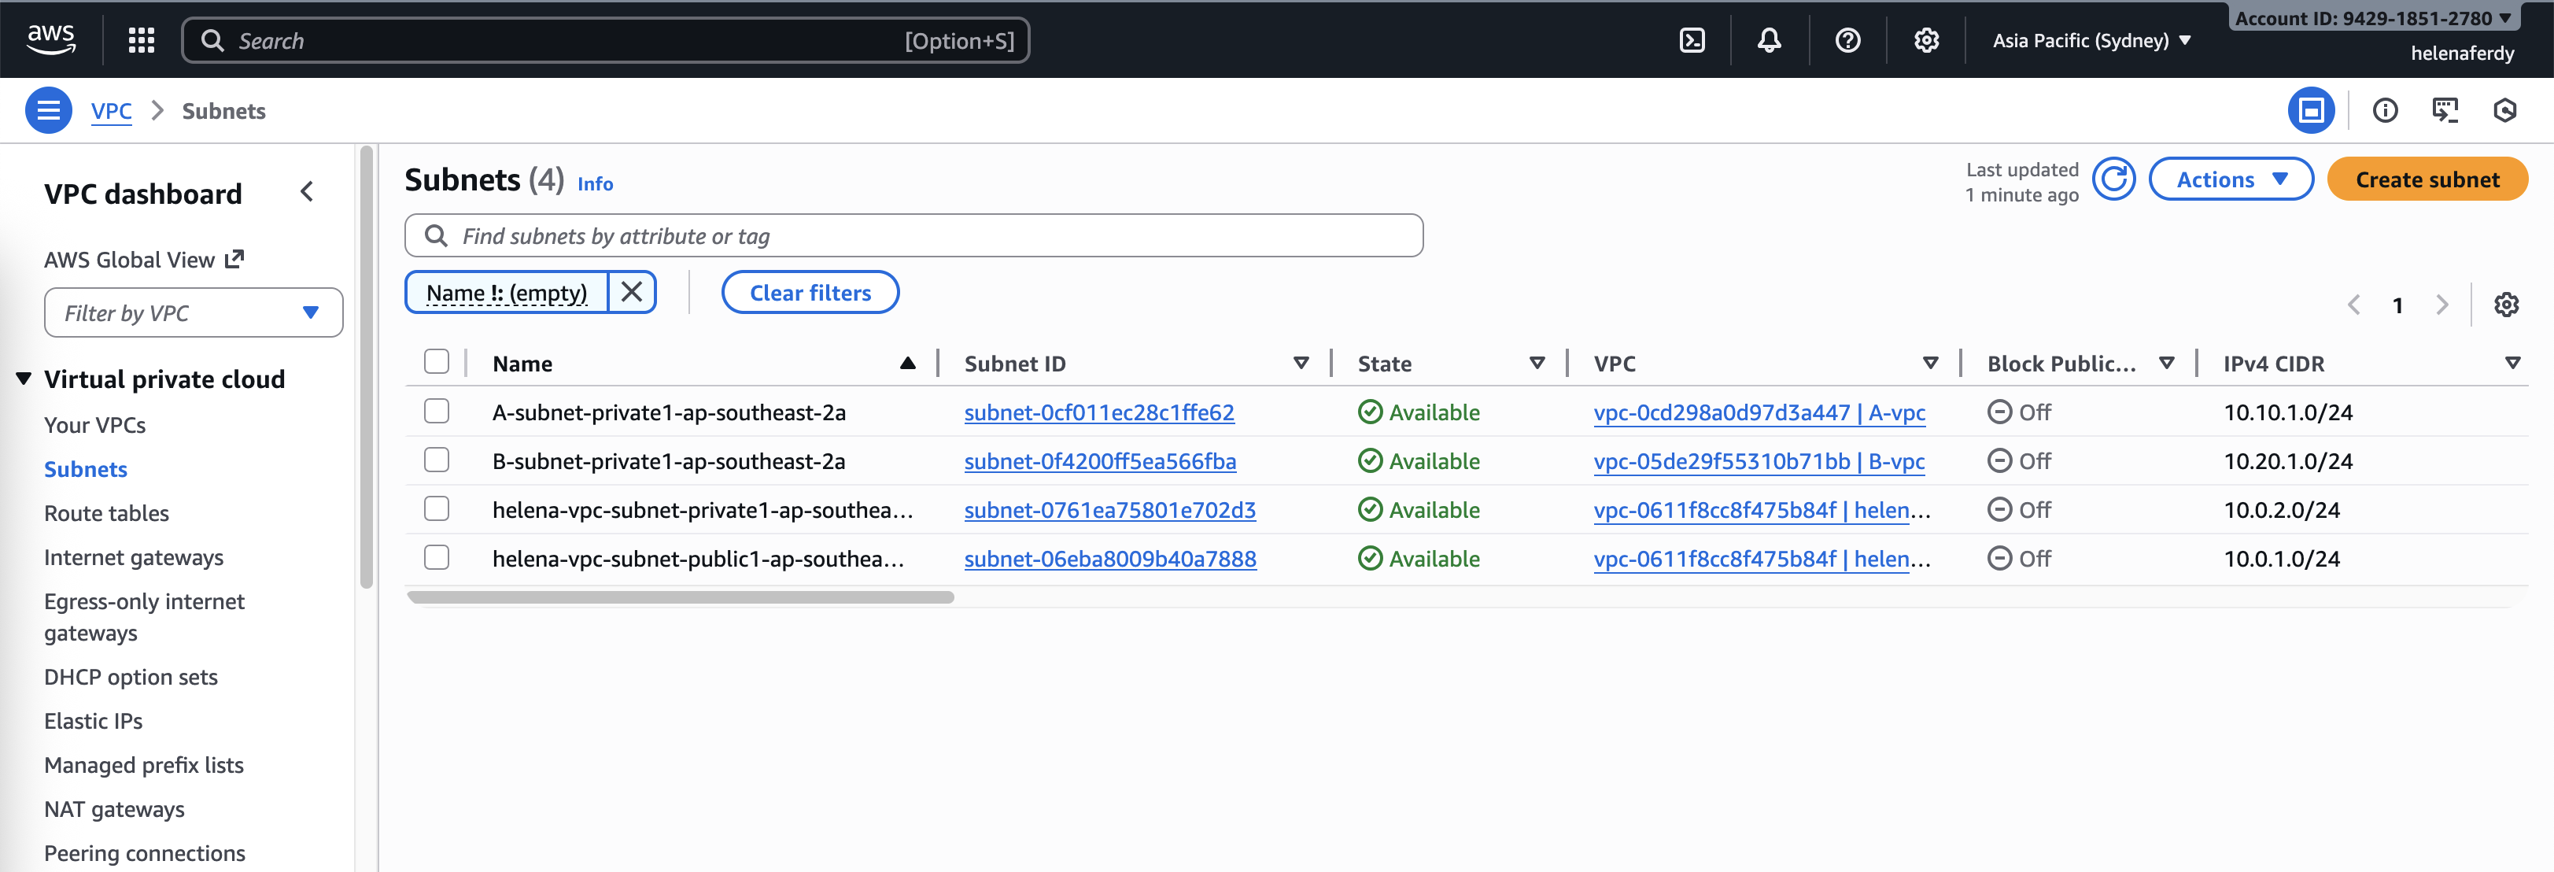Open table preferences gear icon
This screenshot has width=2554, height=872.
tap(2505, 305)
